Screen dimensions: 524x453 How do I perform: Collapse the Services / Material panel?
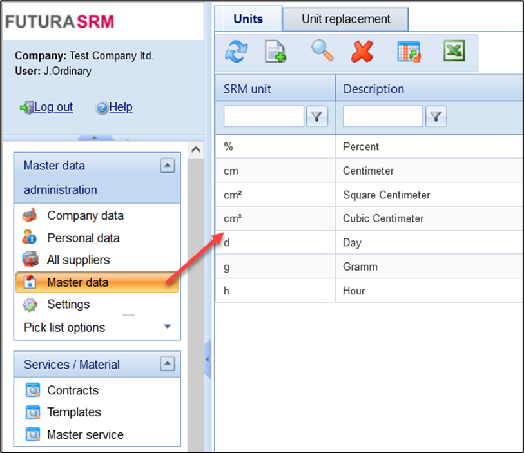167,364
